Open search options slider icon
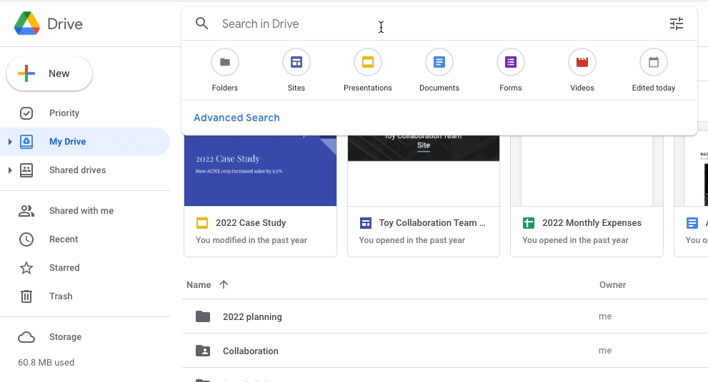The height and width of the screenshot is (382, 708). click(676, 24)
